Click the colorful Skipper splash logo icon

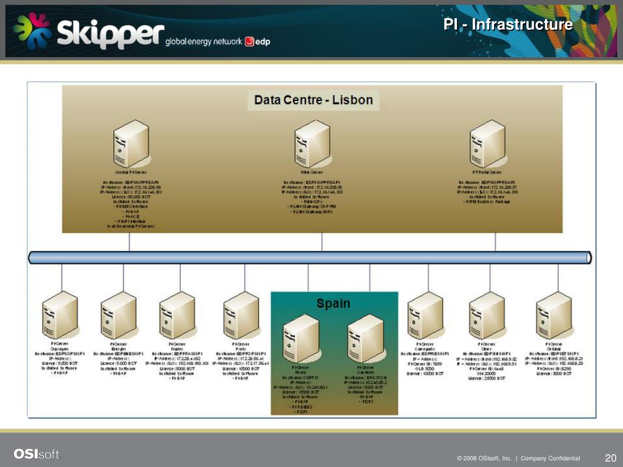pyautogui.click(x=32, y=30)
